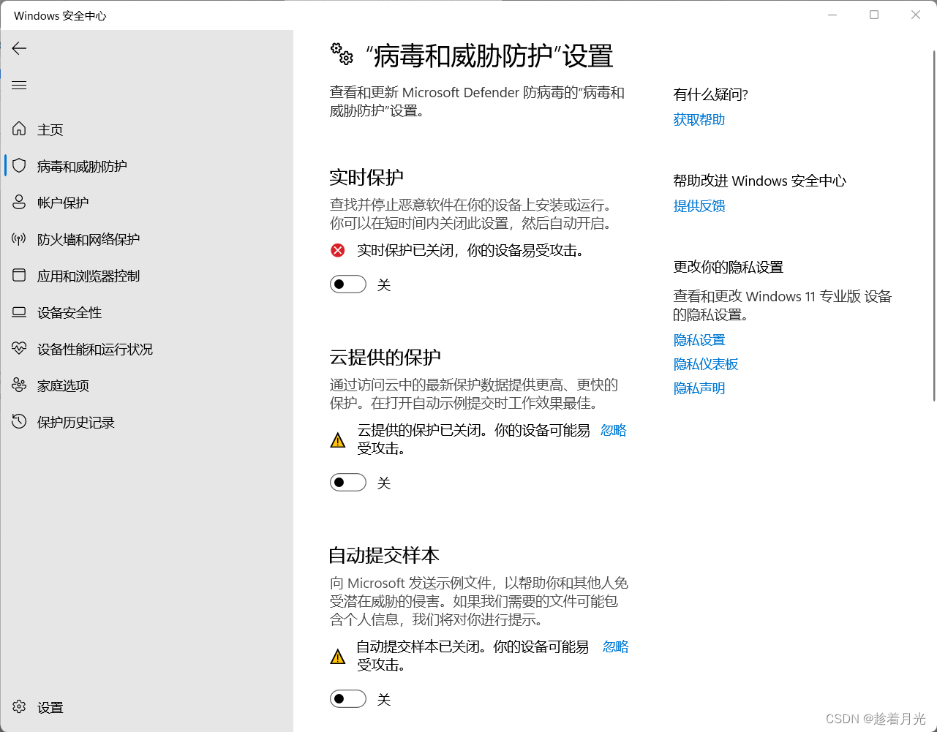This screenshot has width=937, height=732.
Task: Minimize the Windows 安全中心 window
Action: point(832,15)
